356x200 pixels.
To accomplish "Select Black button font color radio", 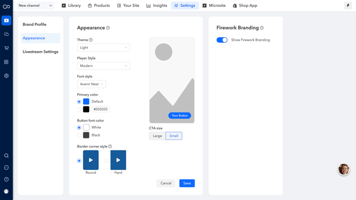I will point(79,135).
